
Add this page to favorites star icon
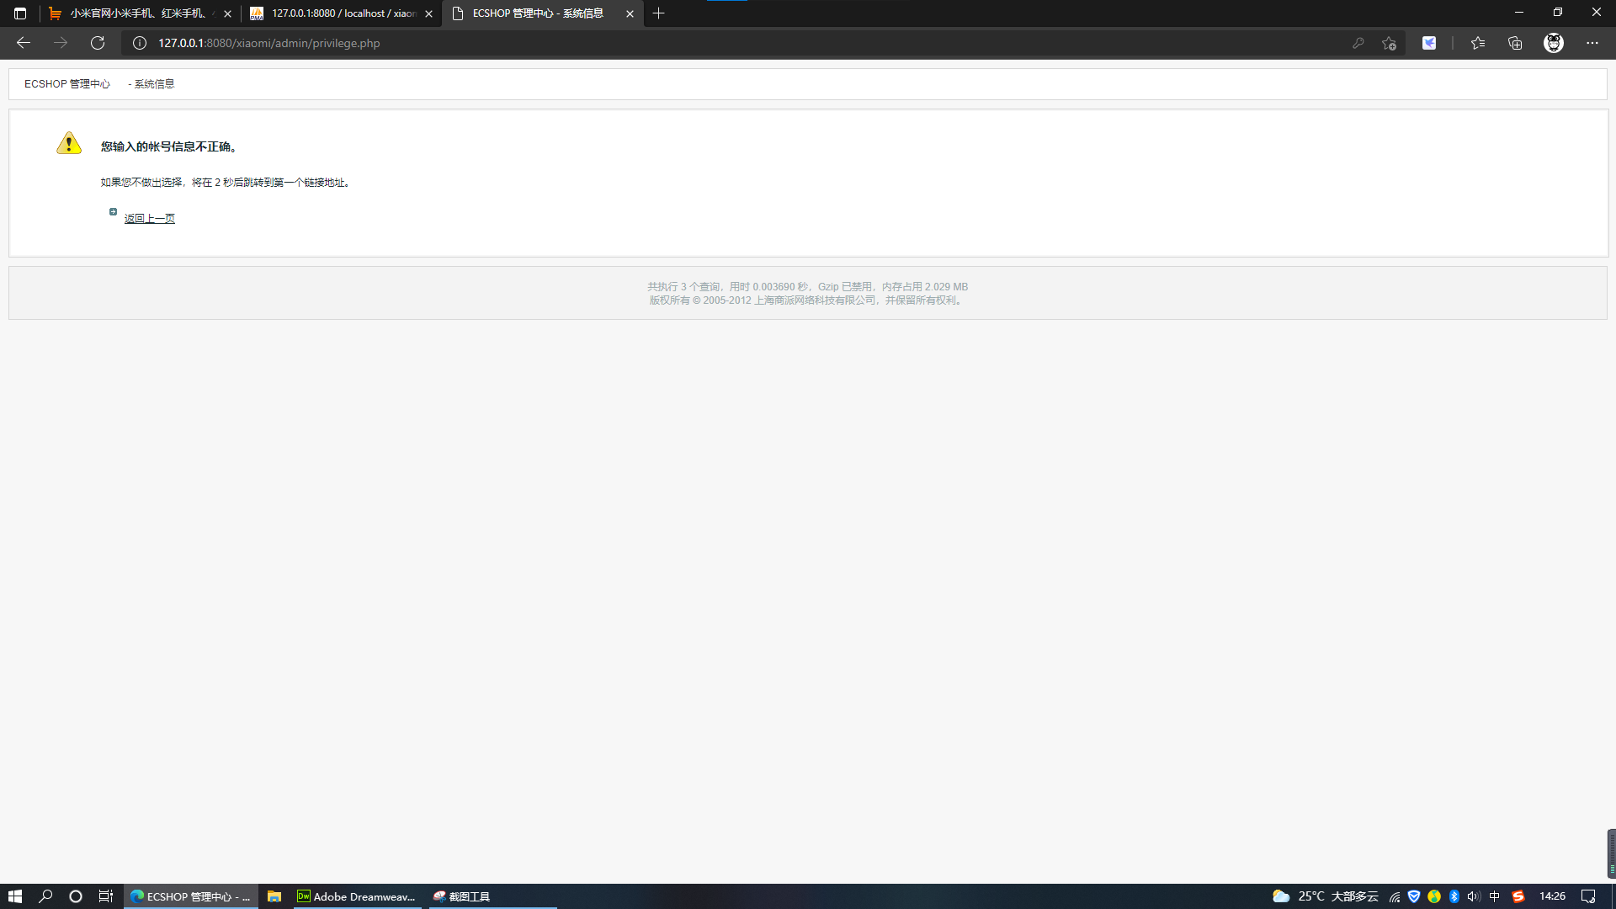1389,43
